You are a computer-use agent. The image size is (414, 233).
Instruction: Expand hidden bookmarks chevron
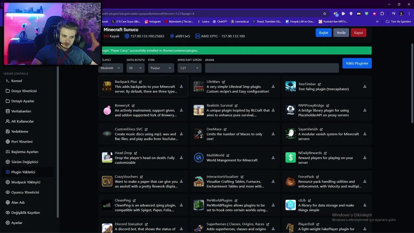click(377, 22)
